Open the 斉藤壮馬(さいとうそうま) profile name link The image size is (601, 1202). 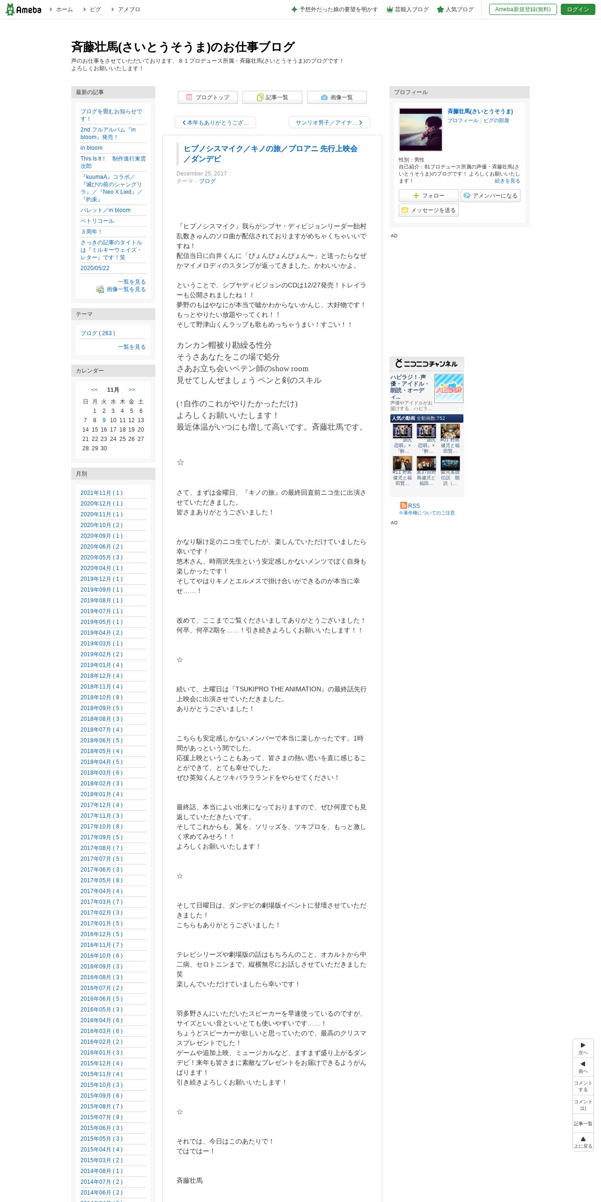pos(480,111)
